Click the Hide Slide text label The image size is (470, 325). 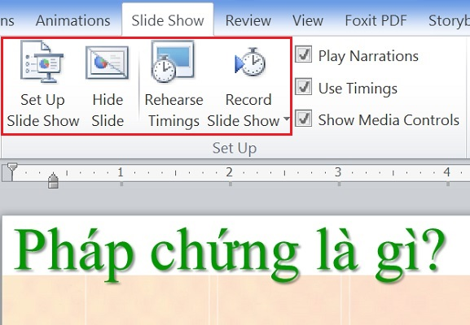click(x=108, y=110)
